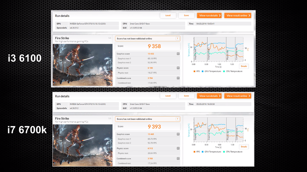The height and width of the screenshot is (172, 307).
Task: Select the time stamp 04.03.2016 10:05:41
Action: [205, 24]
